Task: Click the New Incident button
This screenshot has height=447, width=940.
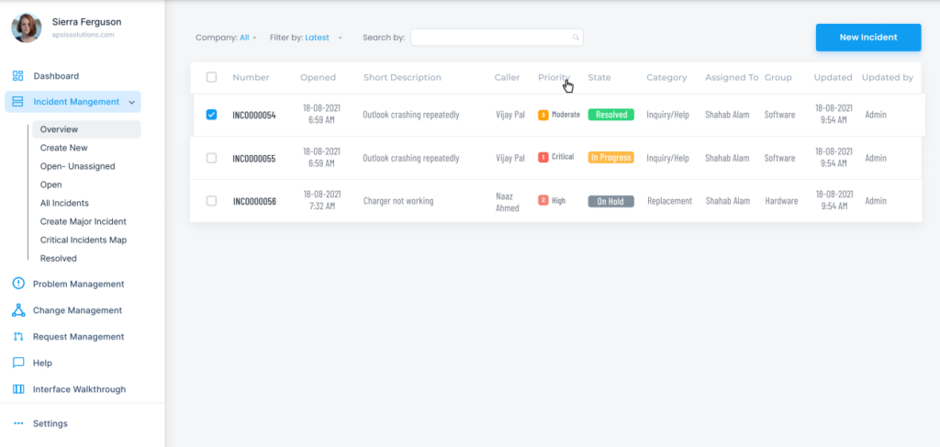Action: (x=868, y=37)
